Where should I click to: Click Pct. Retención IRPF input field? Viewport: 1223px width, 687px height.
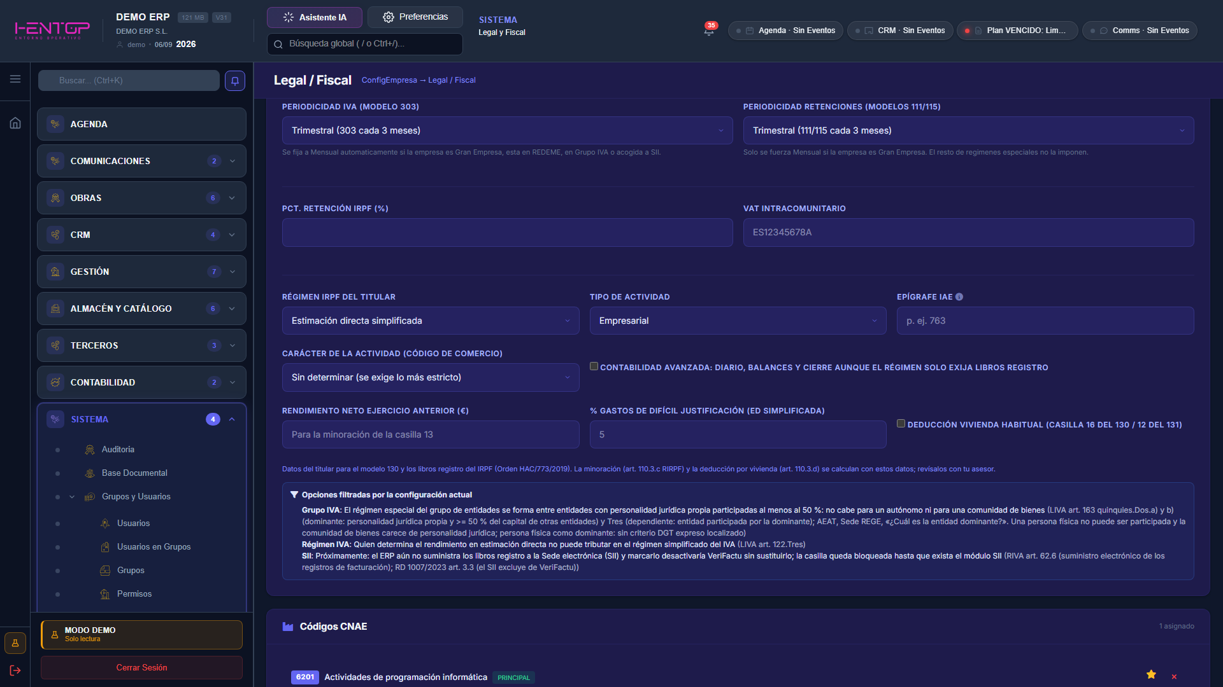507,232
